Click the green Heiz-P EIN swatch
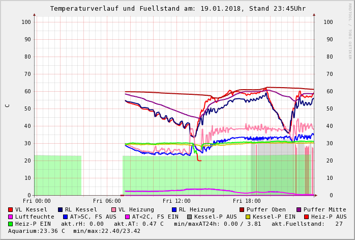The height and width of the screenshot is (240, 355). pos(11,224)
